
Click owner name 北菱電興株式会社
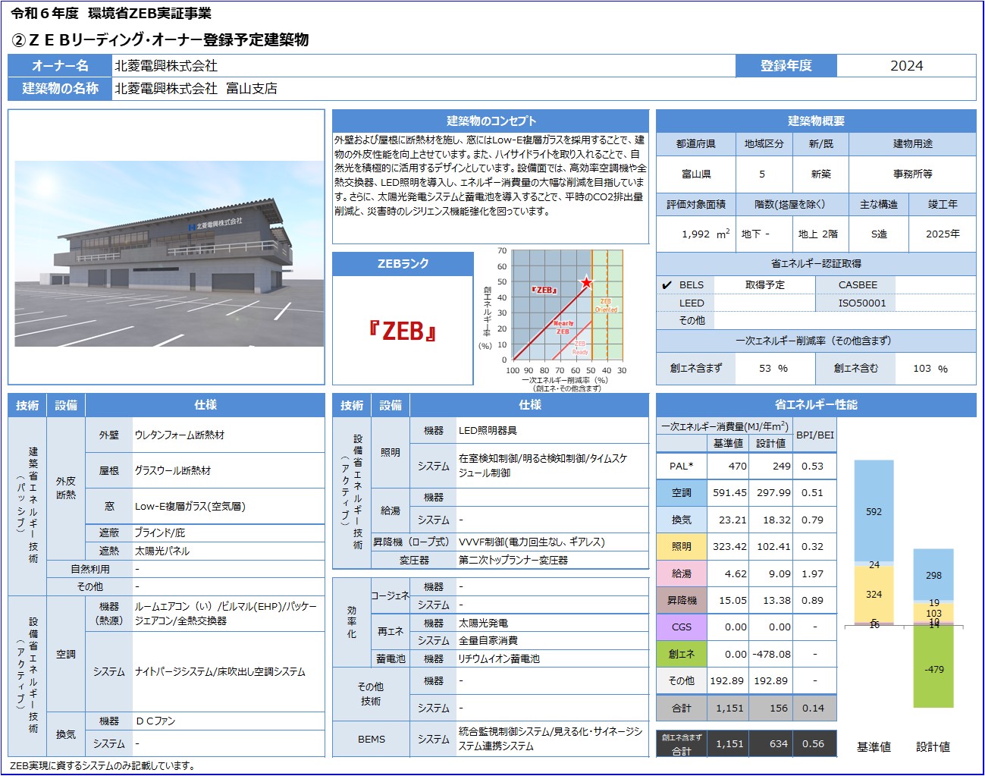point(166,66)
